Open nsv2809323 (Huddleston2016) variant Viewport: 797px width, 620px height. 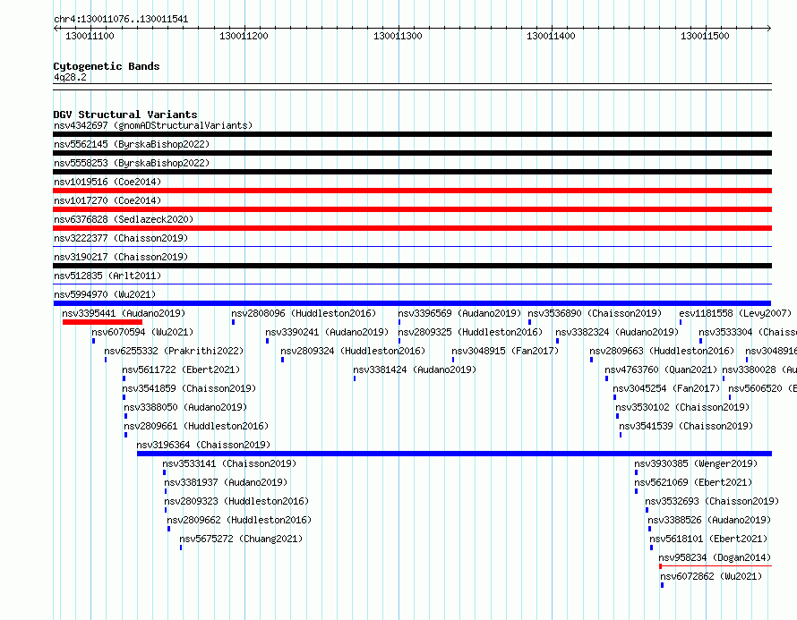[x=236, y=501]
